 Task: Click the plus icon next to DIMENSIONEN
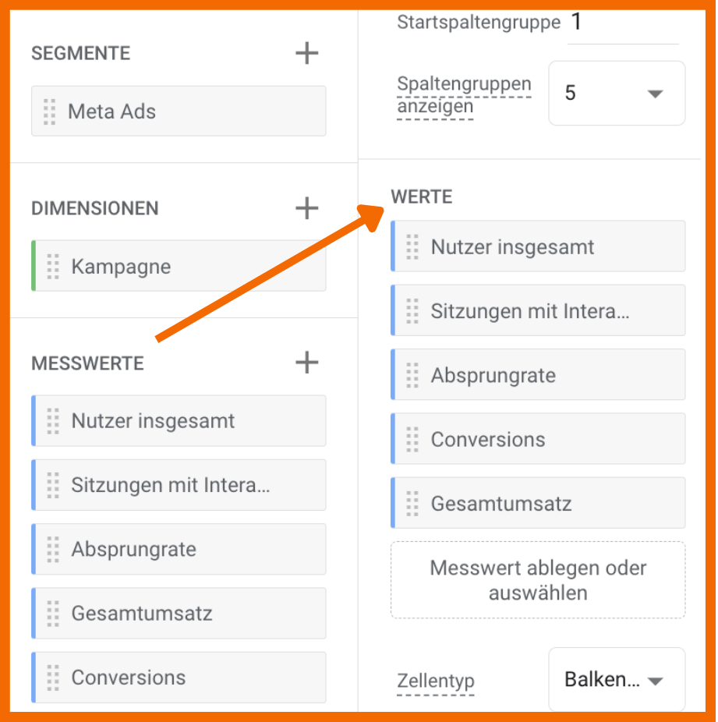click(x=306, y=208)
